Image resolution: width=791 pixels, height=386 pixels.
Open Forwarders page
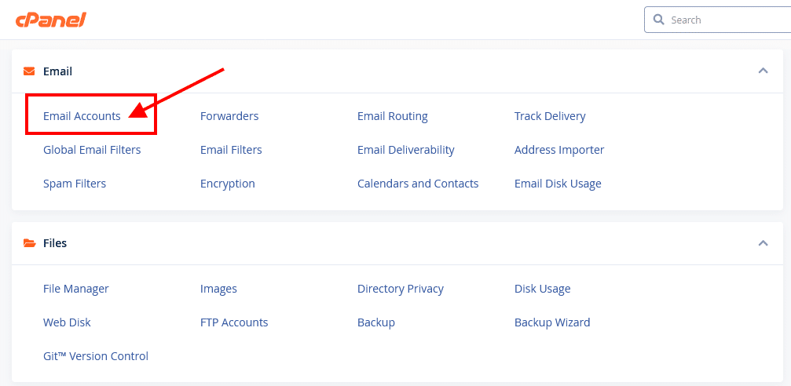pyautogui.click(x=229, y=116)
